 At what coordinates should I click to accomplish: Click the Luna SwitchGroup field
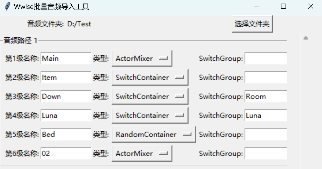266,115
